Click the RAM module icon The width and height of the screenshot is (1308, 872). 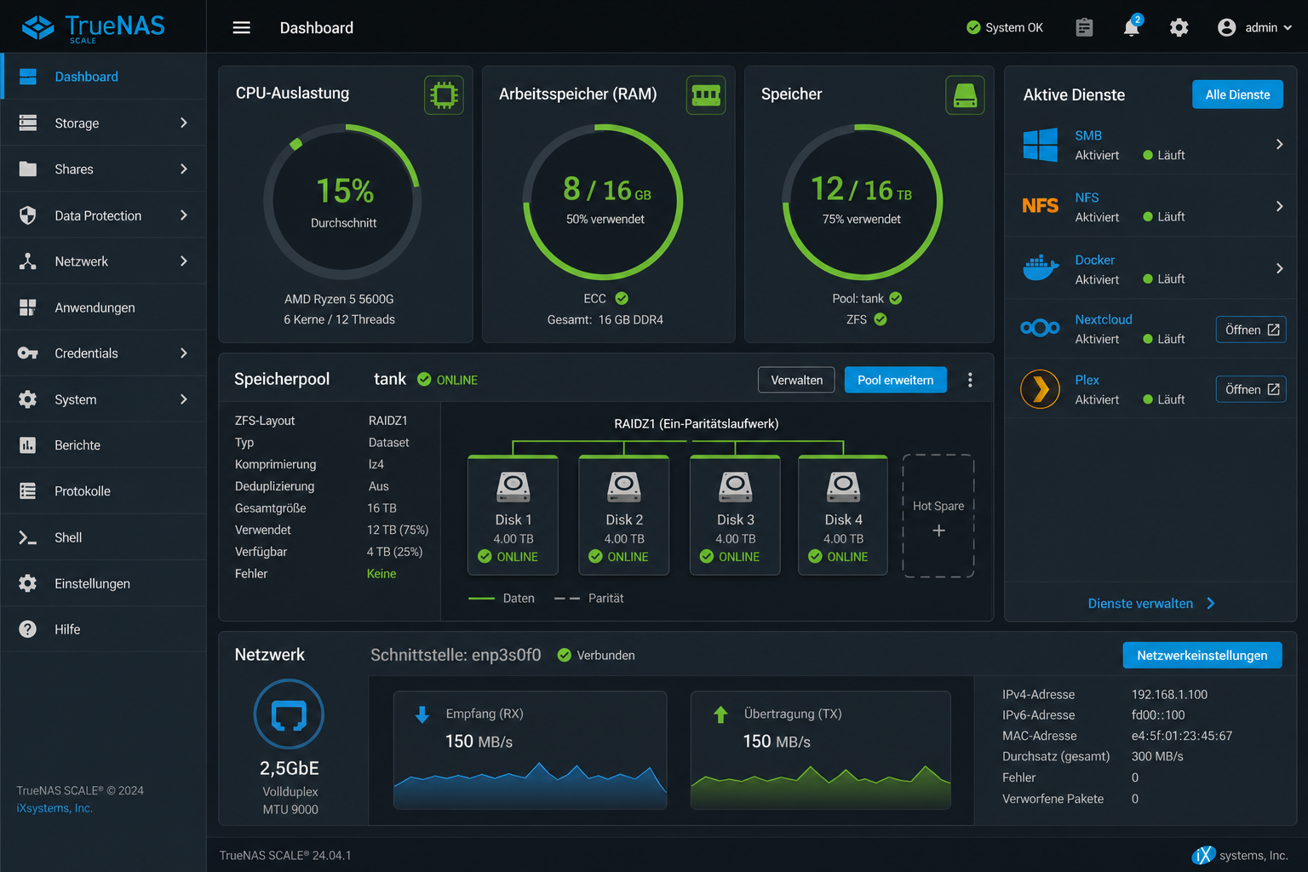coord(706,95)
